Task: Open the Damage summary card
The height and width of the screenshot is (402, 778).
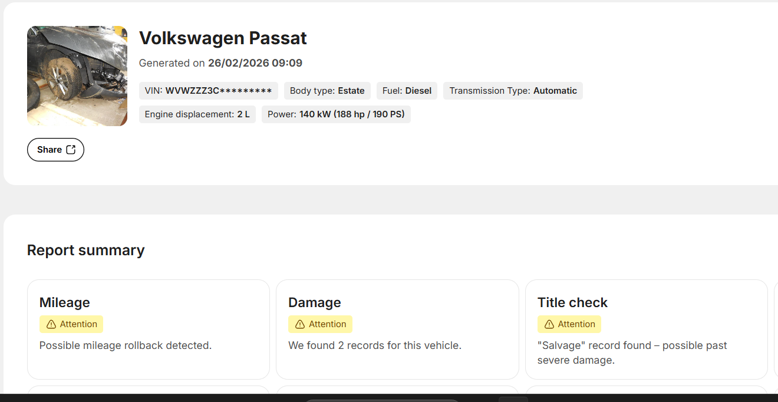Action: coord(397,329)
